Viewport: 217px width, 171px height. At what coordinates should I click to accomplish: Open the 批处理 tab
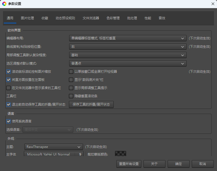click(132, 18)
